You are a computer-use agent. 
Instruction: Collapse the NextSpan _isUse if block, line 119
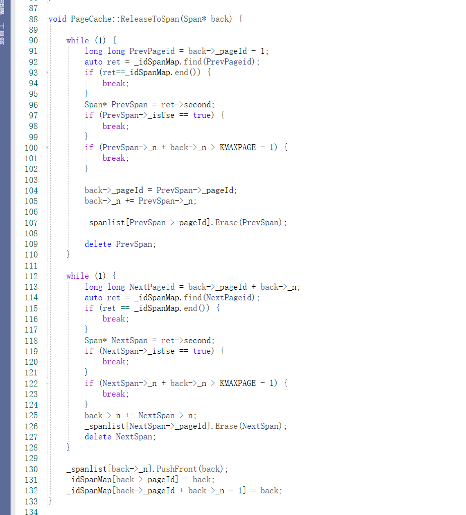[x=47, y=351]
